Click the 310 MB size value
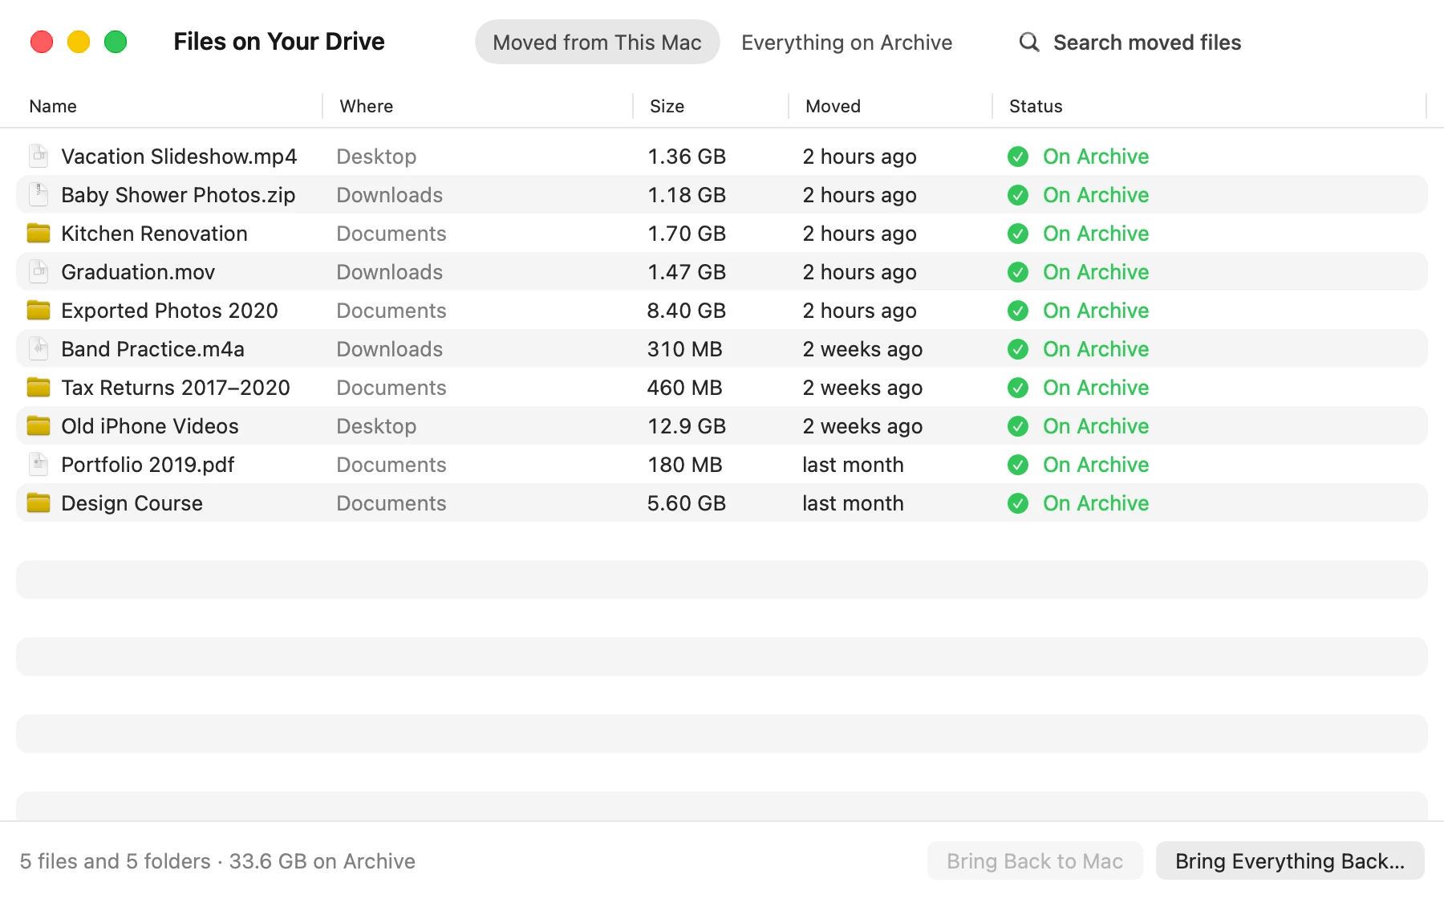The width and height of the screenshot is (1444, 899). click(x=685, y=349)
